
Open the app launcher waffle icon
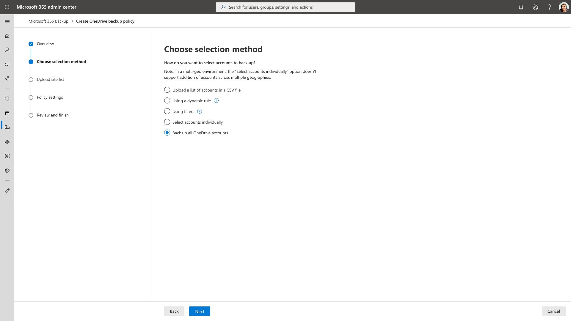[x=7, y=7]
